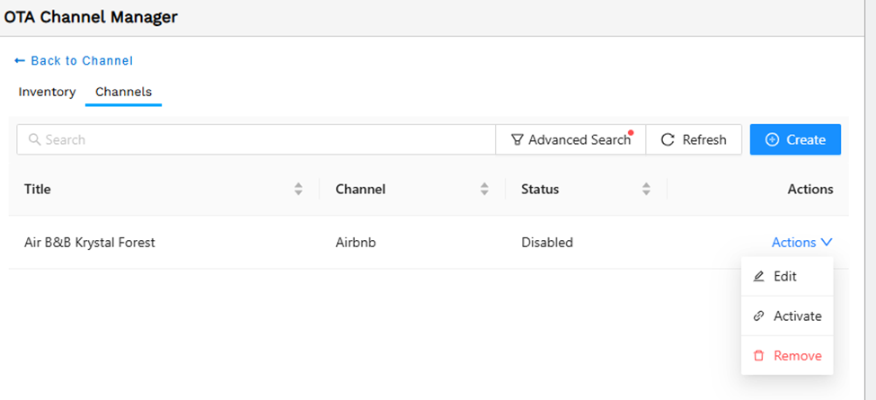Screen dimensions: 876x400
Task: Click the magnifier icon in Search box
Action: [x=35, y=139]
